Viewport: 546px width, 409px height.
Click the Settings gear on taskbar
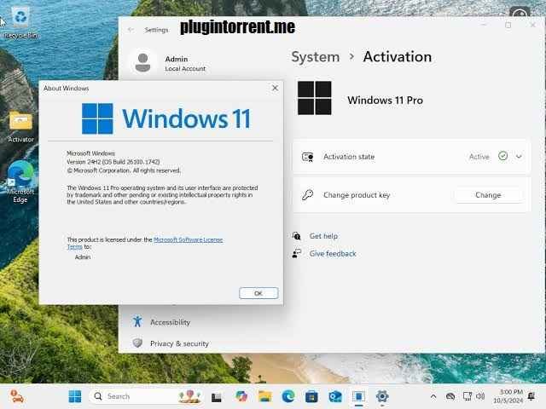pyautogui.click(x=382, y=396)
